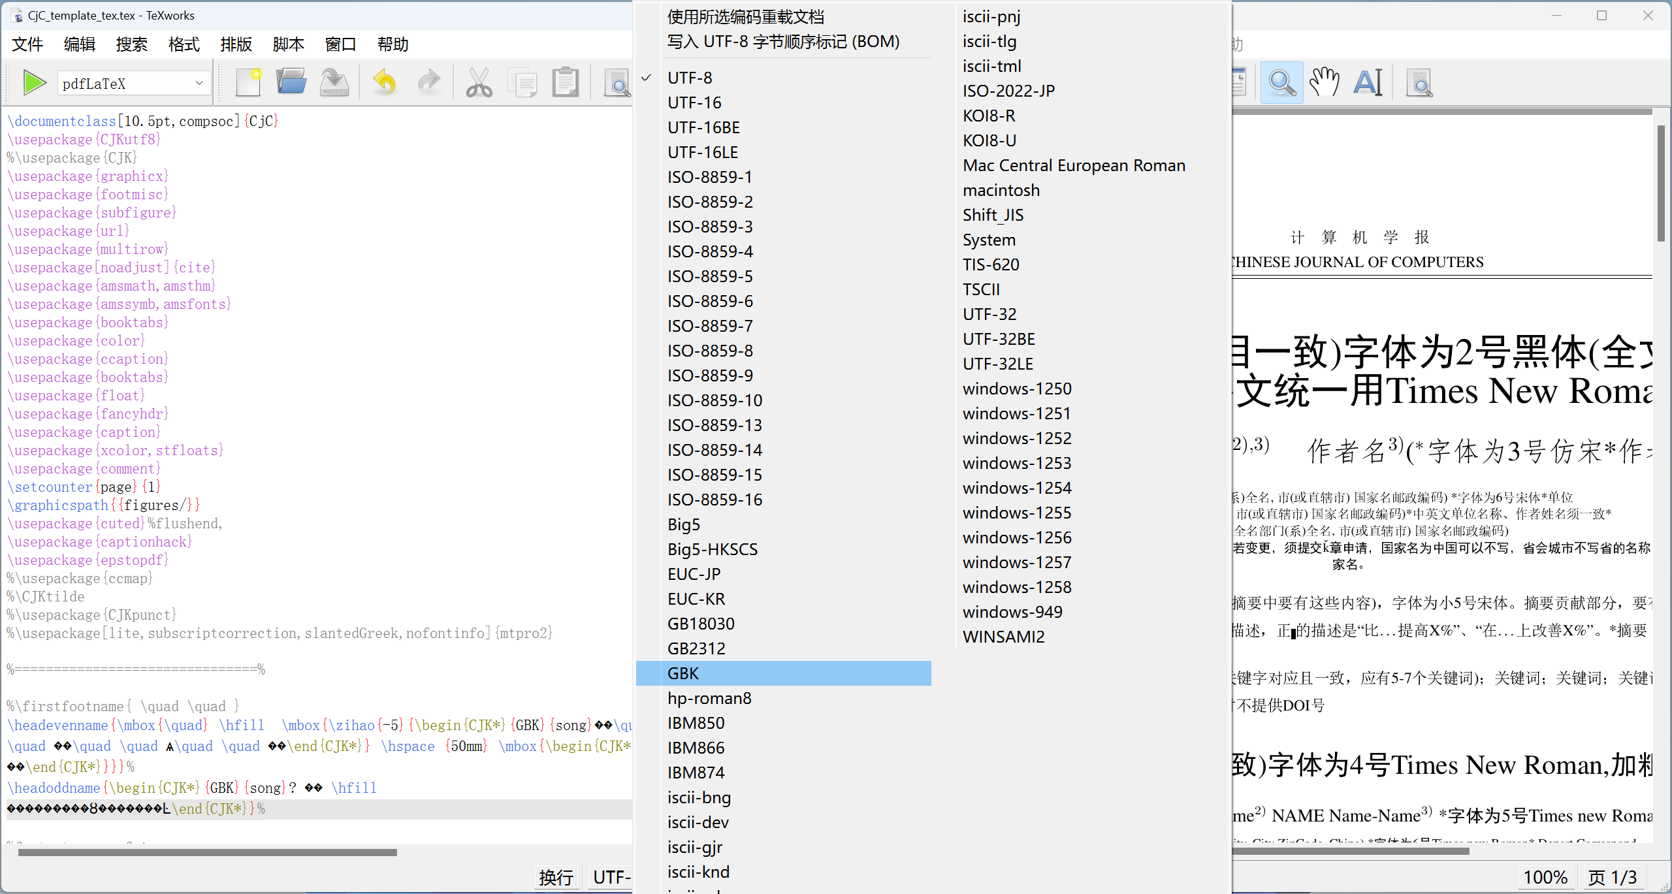The width and height of the screenshot is (1672, 894).
Task: Click the editor horizontal scrollbar
Action: 208,852
